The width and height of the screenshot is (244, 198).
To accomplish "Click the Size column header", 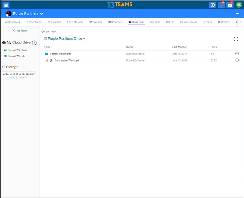I will (214, 47).
